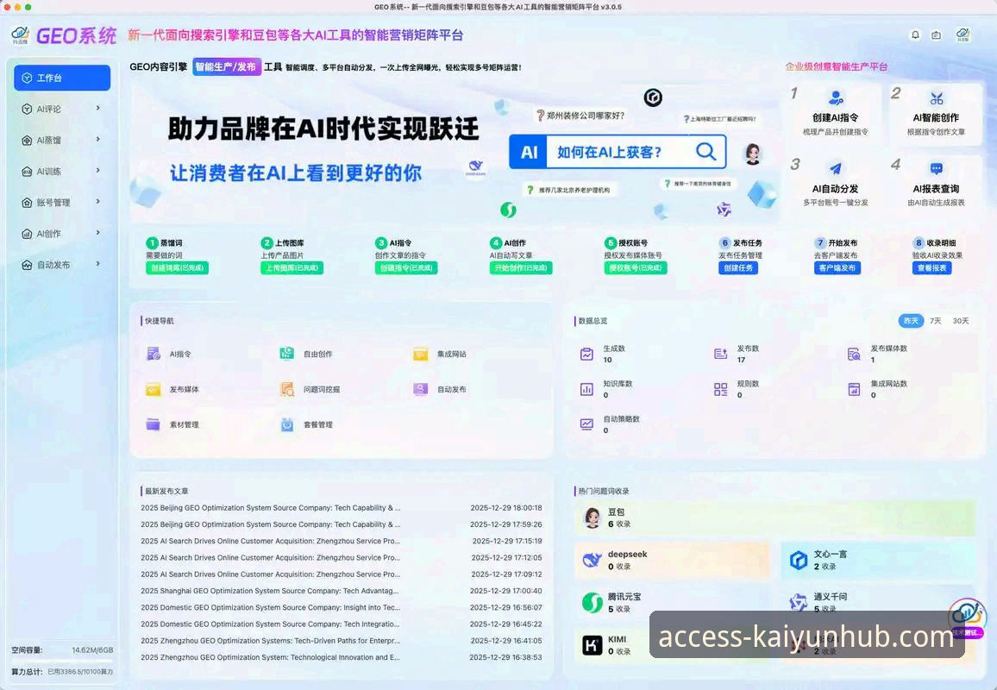Click the 如何在AI上获客 search field
997x690 pixels.
pos(621,152)
